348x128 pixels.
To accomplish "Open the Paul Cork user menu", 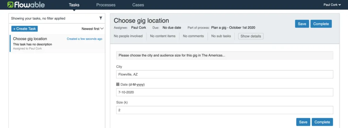I will pyautogui.click(x=332, y=5).
